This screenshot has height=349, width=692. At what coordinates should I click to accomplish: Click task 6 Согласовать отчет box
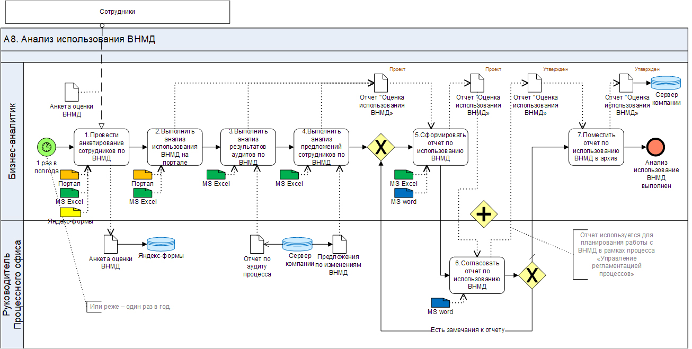click(x=477, y=275)
